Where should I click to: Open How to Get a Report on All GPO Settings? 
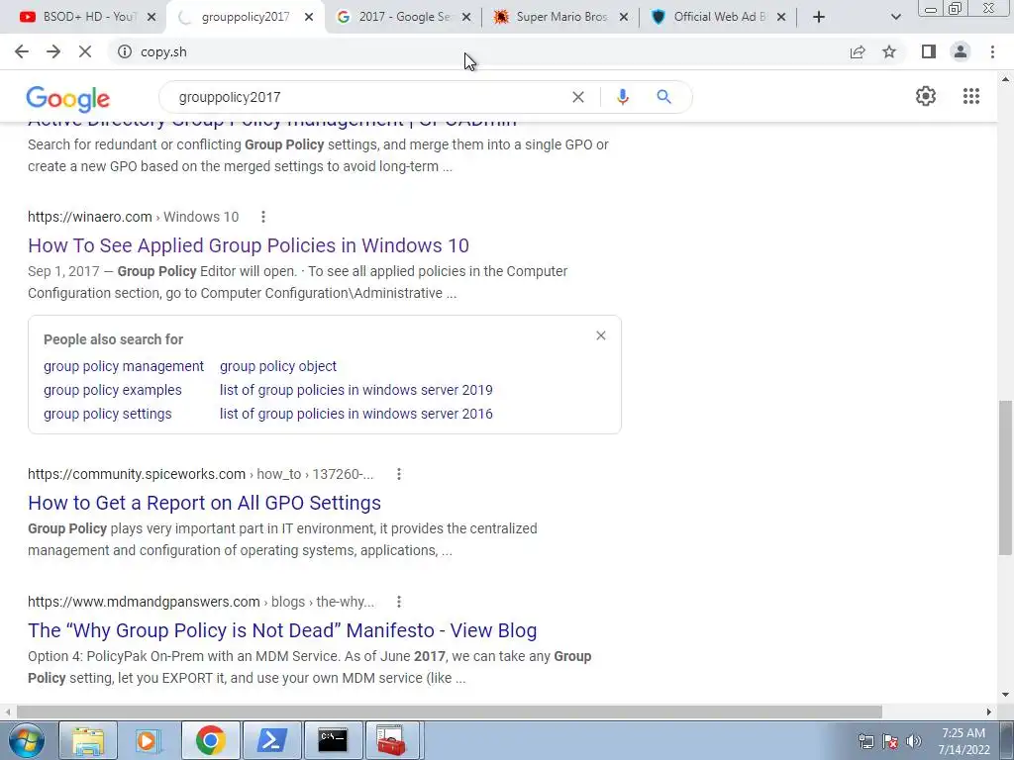204,503
